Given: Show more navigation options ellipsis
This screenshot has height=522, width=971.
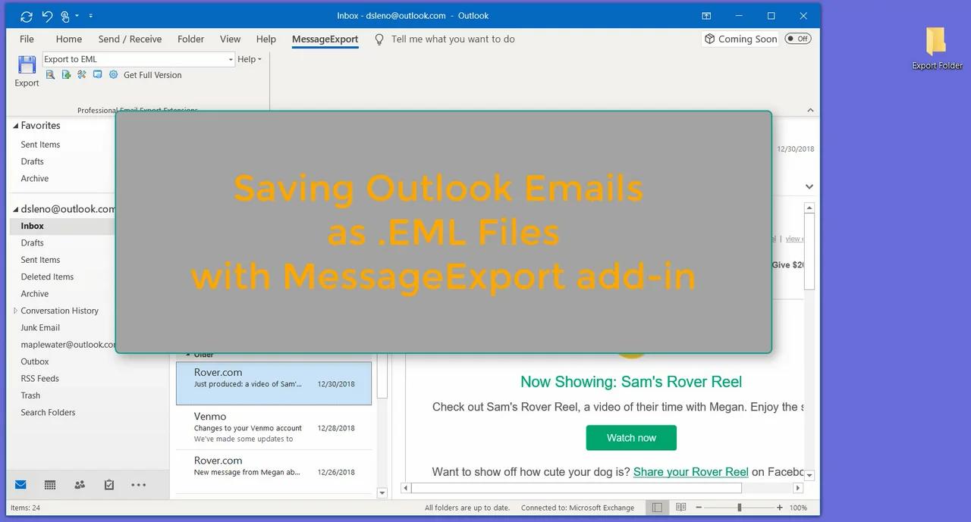Looking at the screenshot, I should 138,485.
